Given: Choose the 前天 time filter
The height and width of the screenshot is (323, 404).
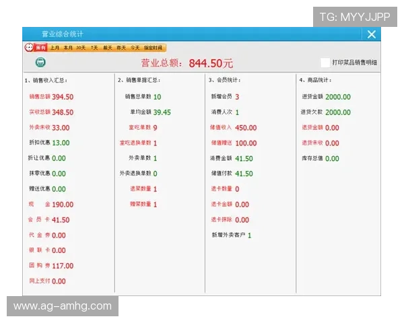Looking at the screenshot, I should pos(108,48).
